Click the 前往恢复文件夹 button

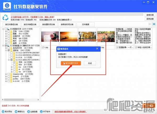pyautogui.click(x=71, y=63)
